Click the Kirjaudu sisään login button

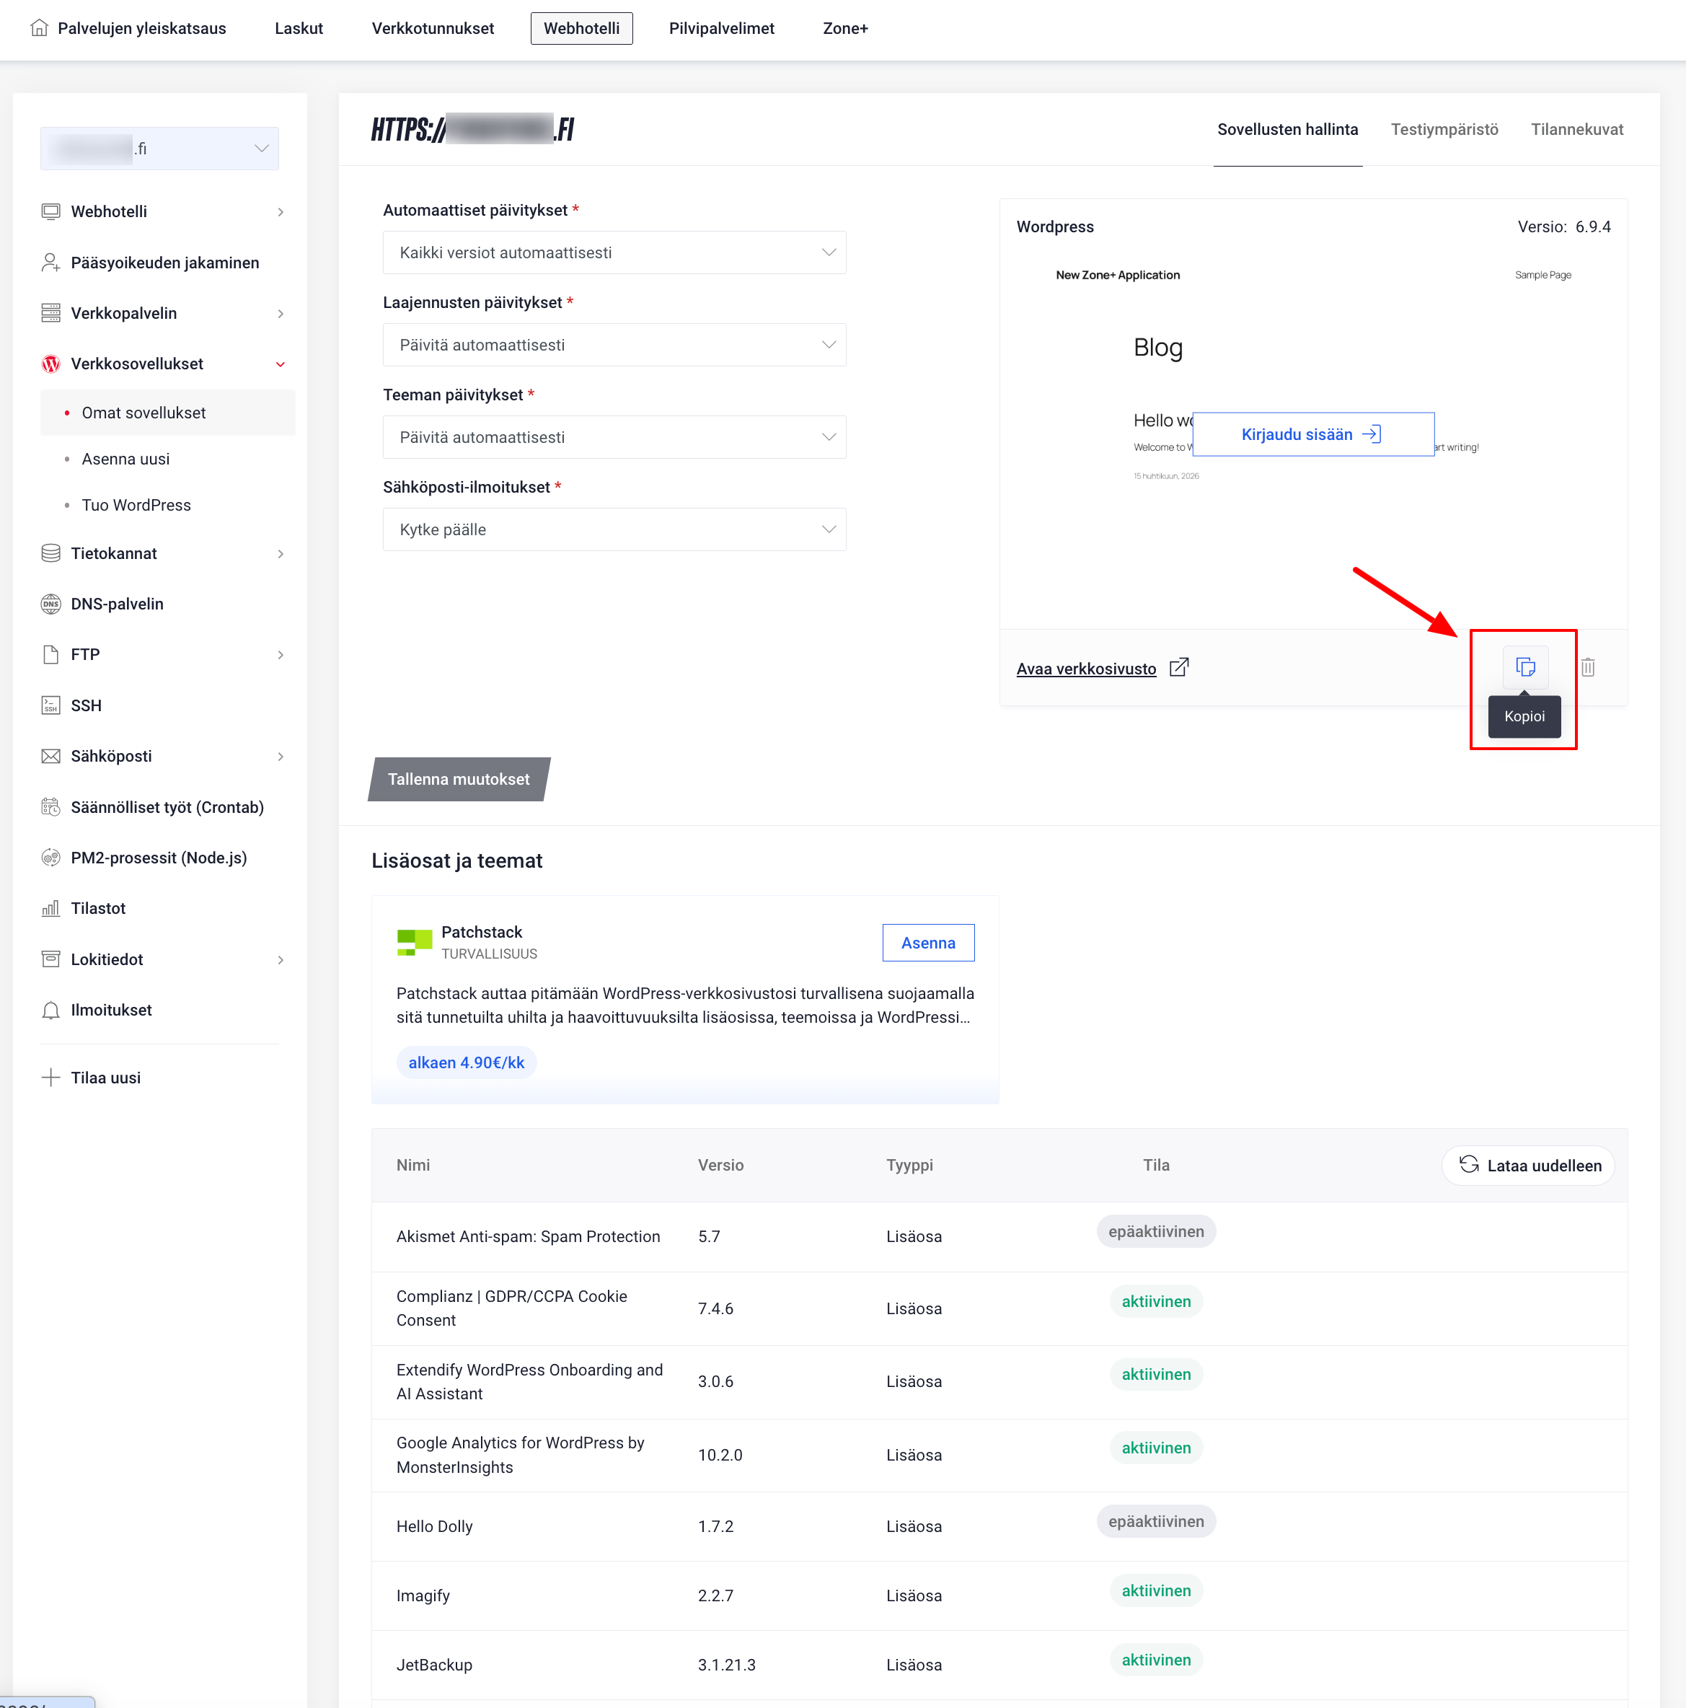click(1313, 434)
